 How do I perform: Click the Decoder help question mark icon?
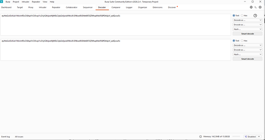[255, 16]
